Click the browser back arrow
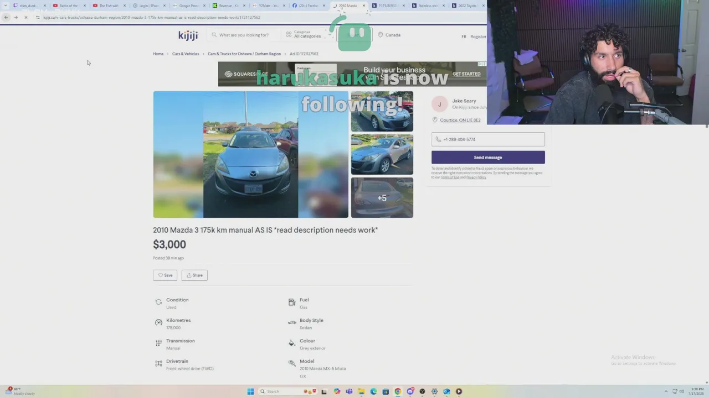Image resolution: width=709 pixels, height=398 pixels. click(x=6, y=17)
